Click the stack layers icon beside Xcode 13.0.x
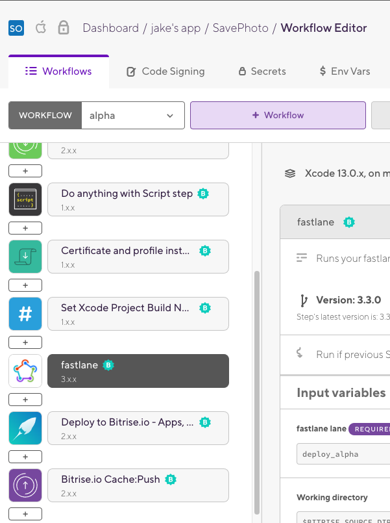 pyautogui.click(x=290, y=173)
